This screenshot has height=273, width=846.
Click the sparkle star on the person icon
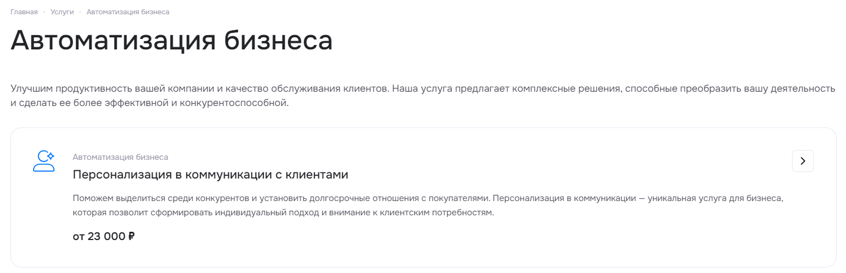51,156
